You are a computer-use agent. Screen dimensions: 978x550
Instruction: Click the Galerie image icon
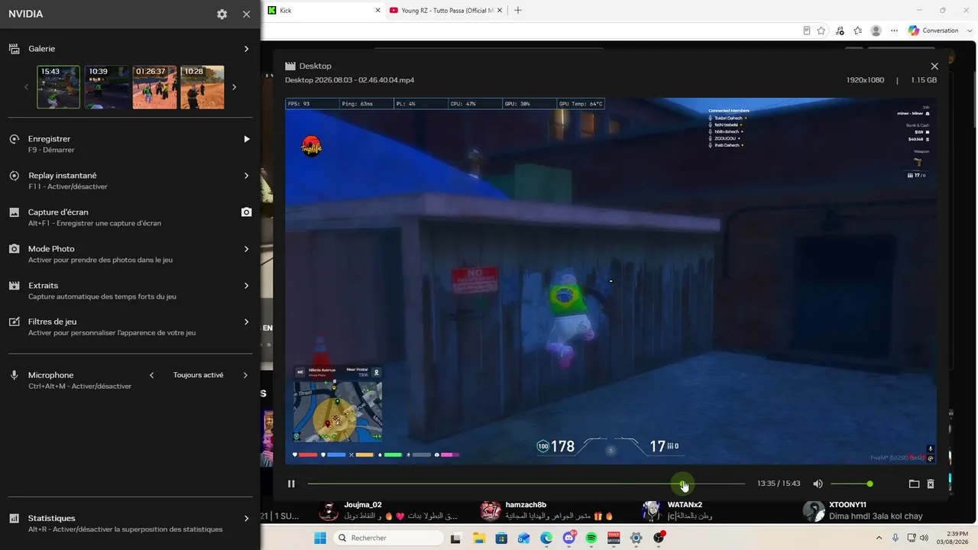click(14, 49)
